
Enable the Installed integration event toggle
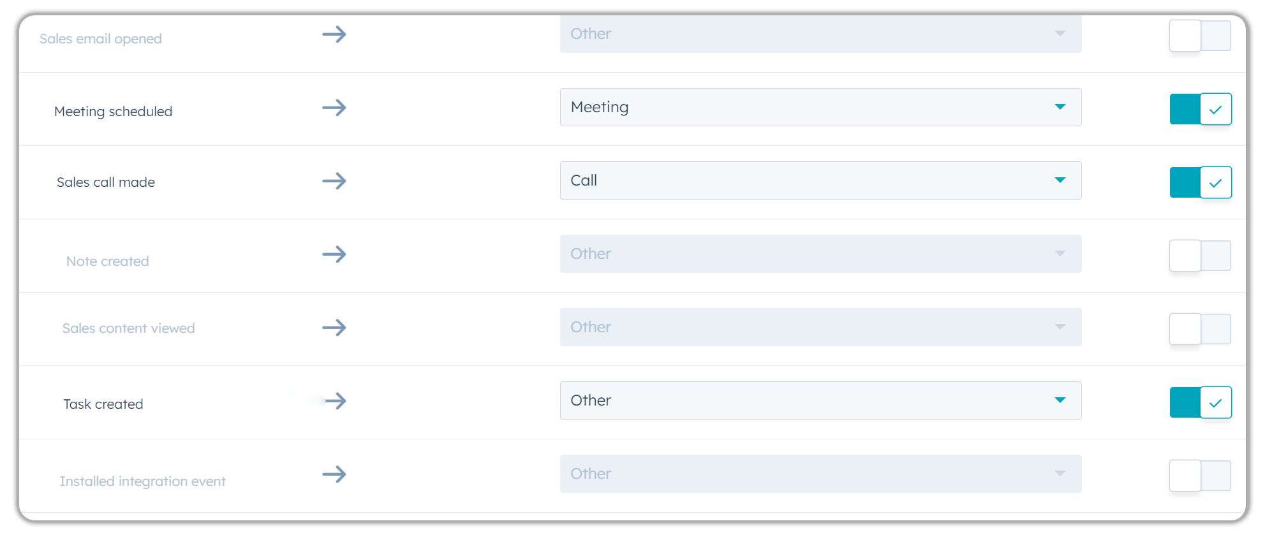(1199, 476)
